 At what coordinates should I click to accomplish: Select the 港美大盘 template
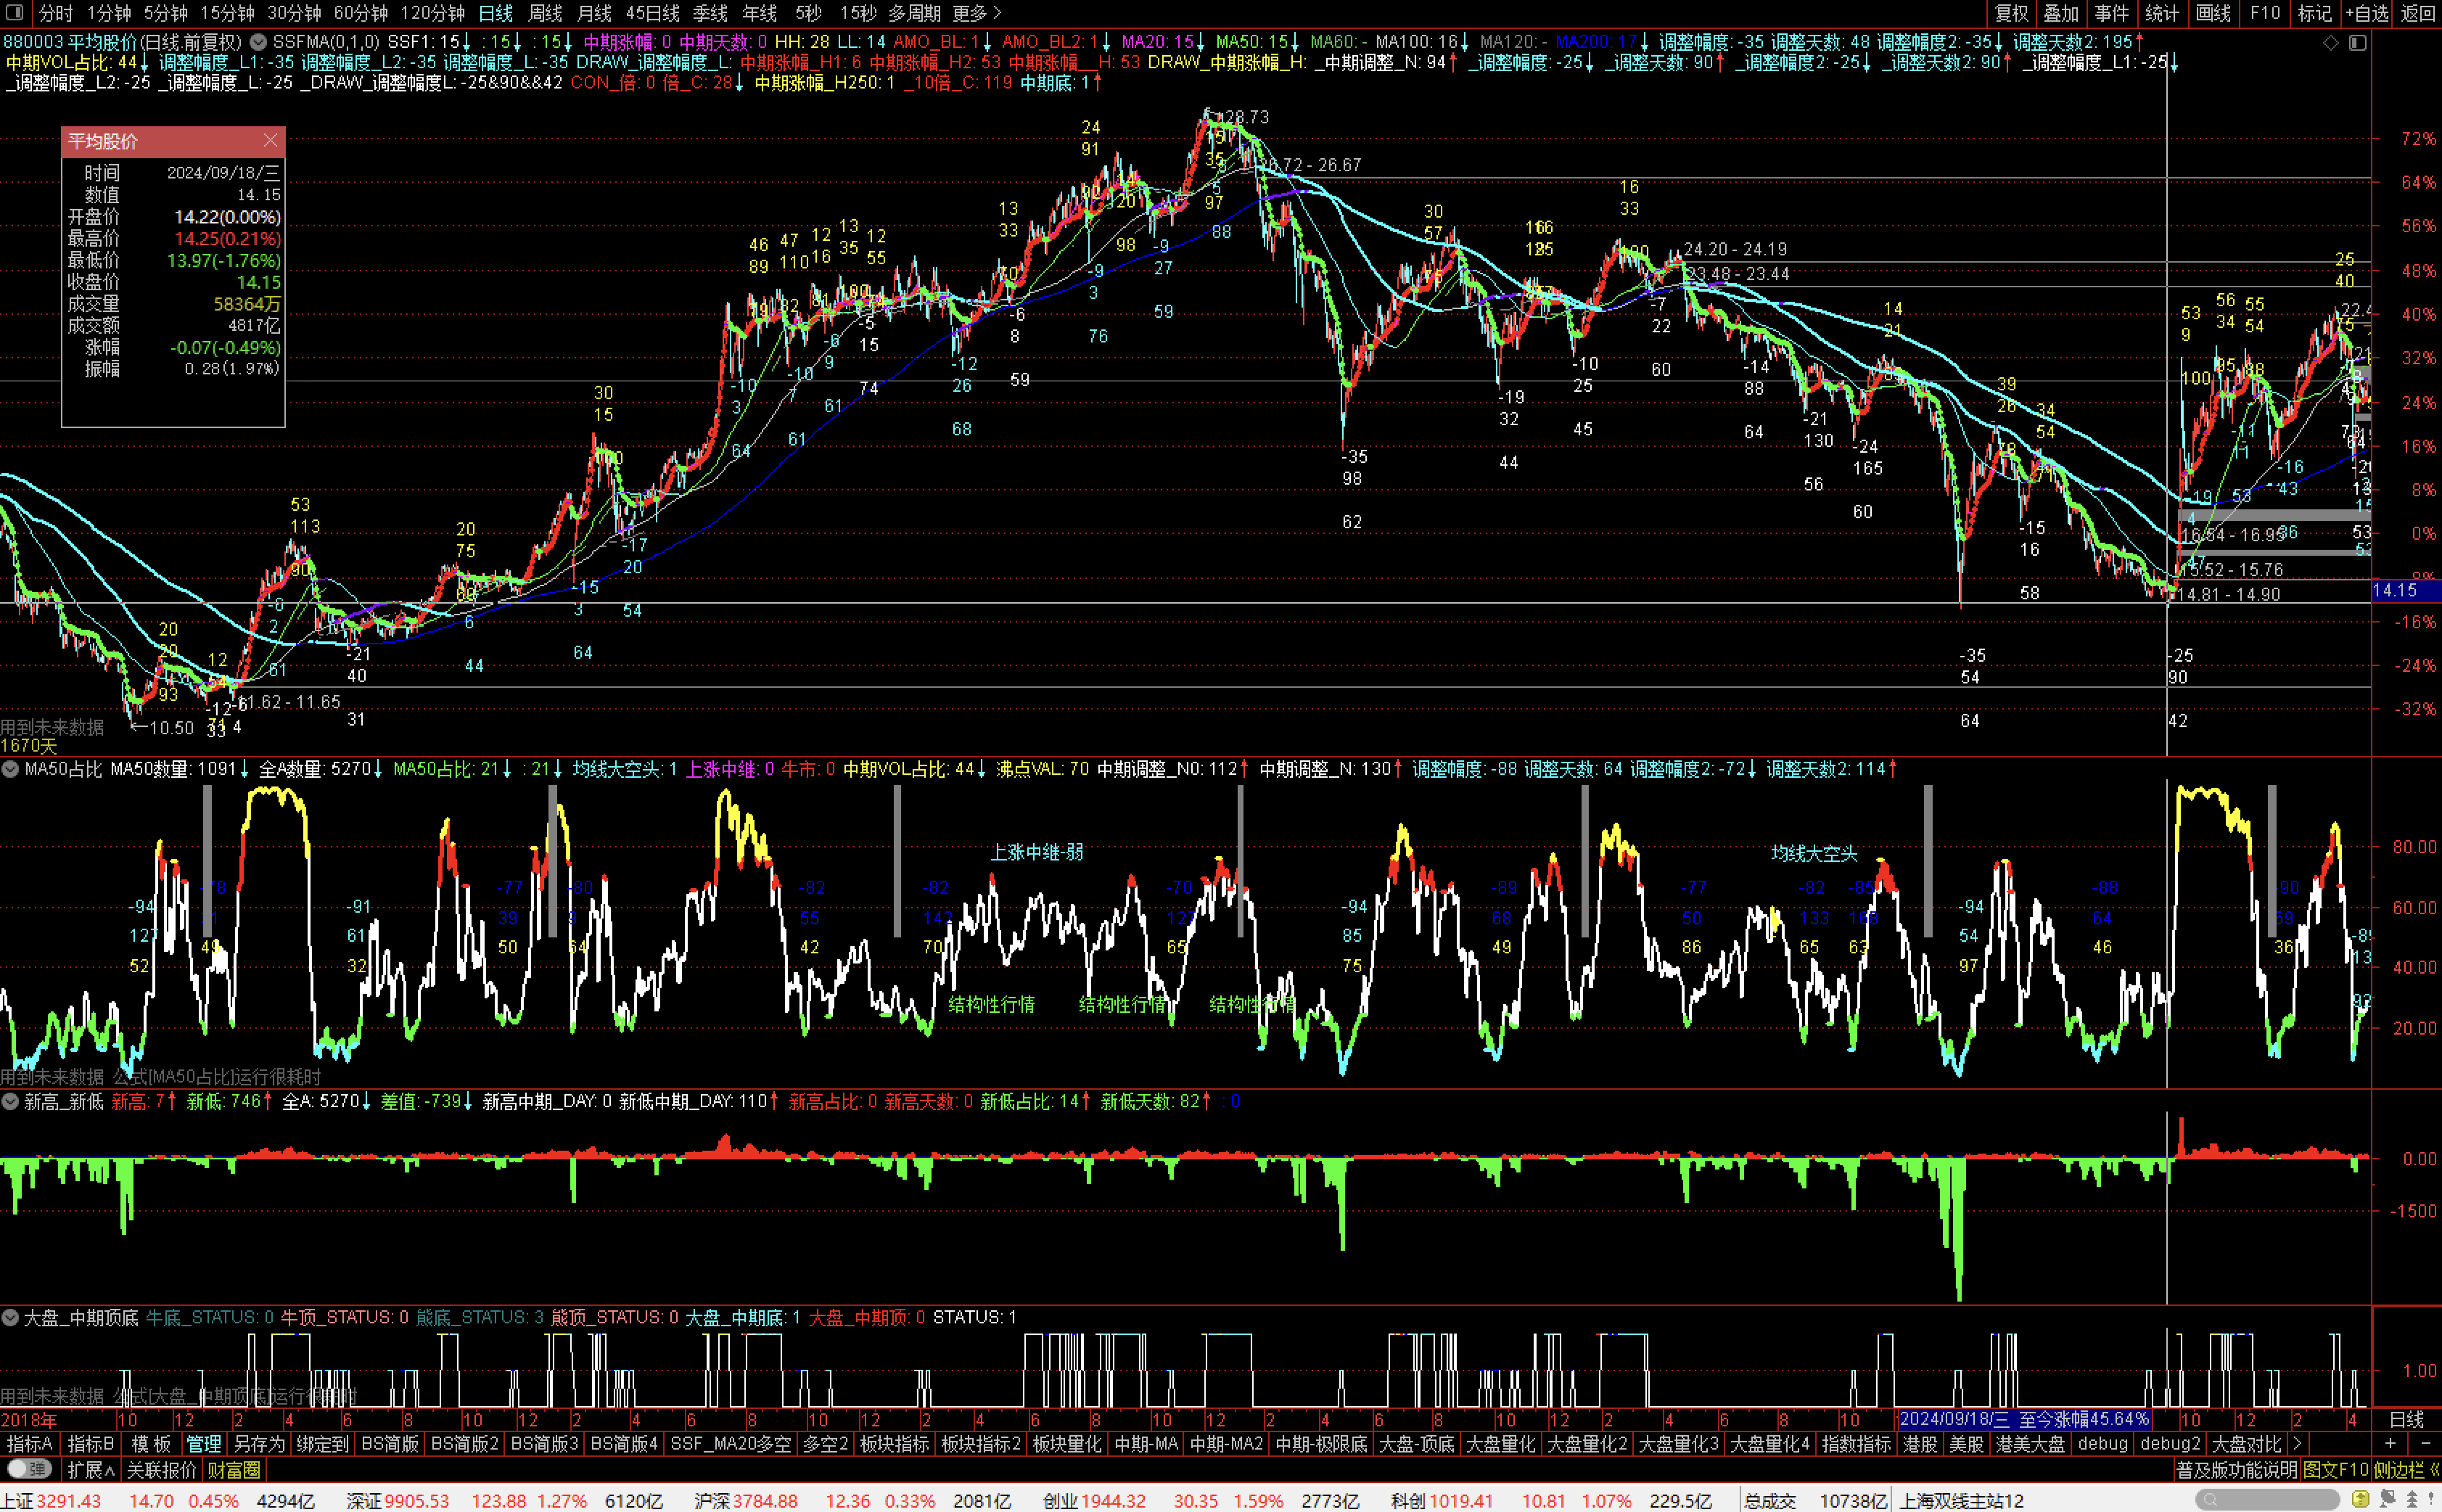pyautogui.click(x=2030, y=1443)
